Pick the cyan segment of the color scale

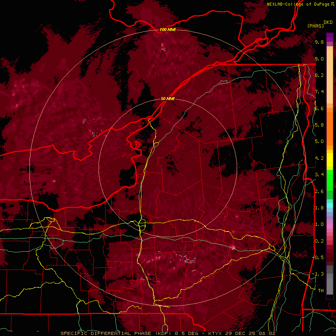[330, 205]
